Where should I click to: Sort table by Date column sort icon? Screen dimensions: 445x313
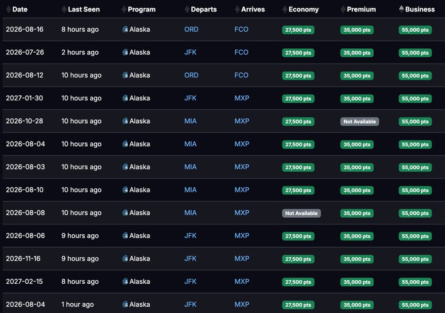(x=9, y=10)
